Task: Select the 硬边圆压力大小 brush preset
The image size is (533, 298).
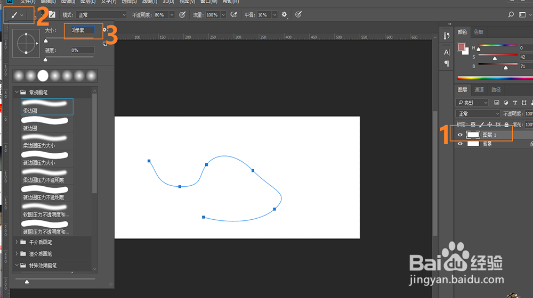Action: pos(47,159)
